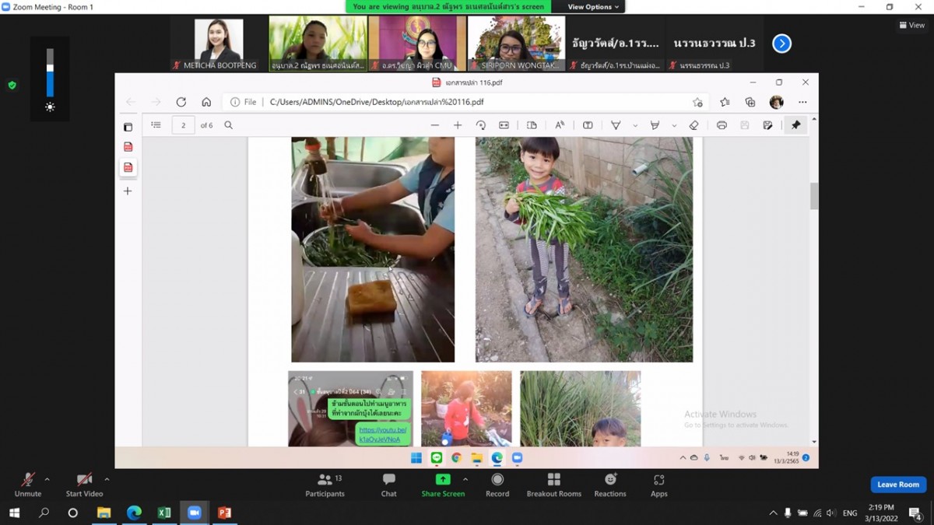
Task: Open the Zoom Chat panel
Action: click(389, 485)
